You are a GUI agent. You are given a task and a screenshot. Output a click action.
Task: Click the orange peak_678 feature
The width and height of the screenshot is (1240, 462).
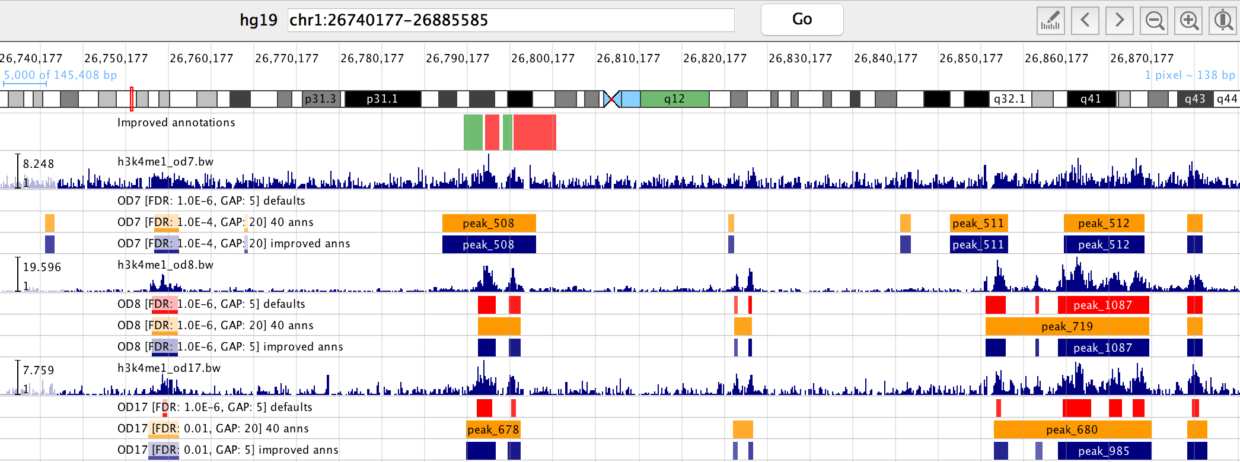click(x=493, y=429)
